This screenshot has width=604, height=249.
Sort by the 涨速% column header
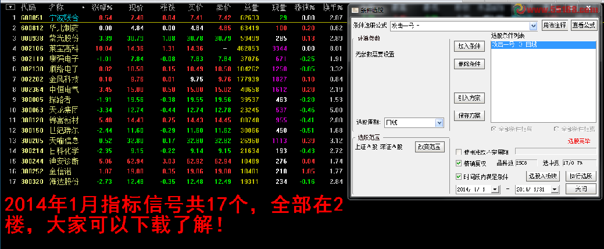(304, 8)
